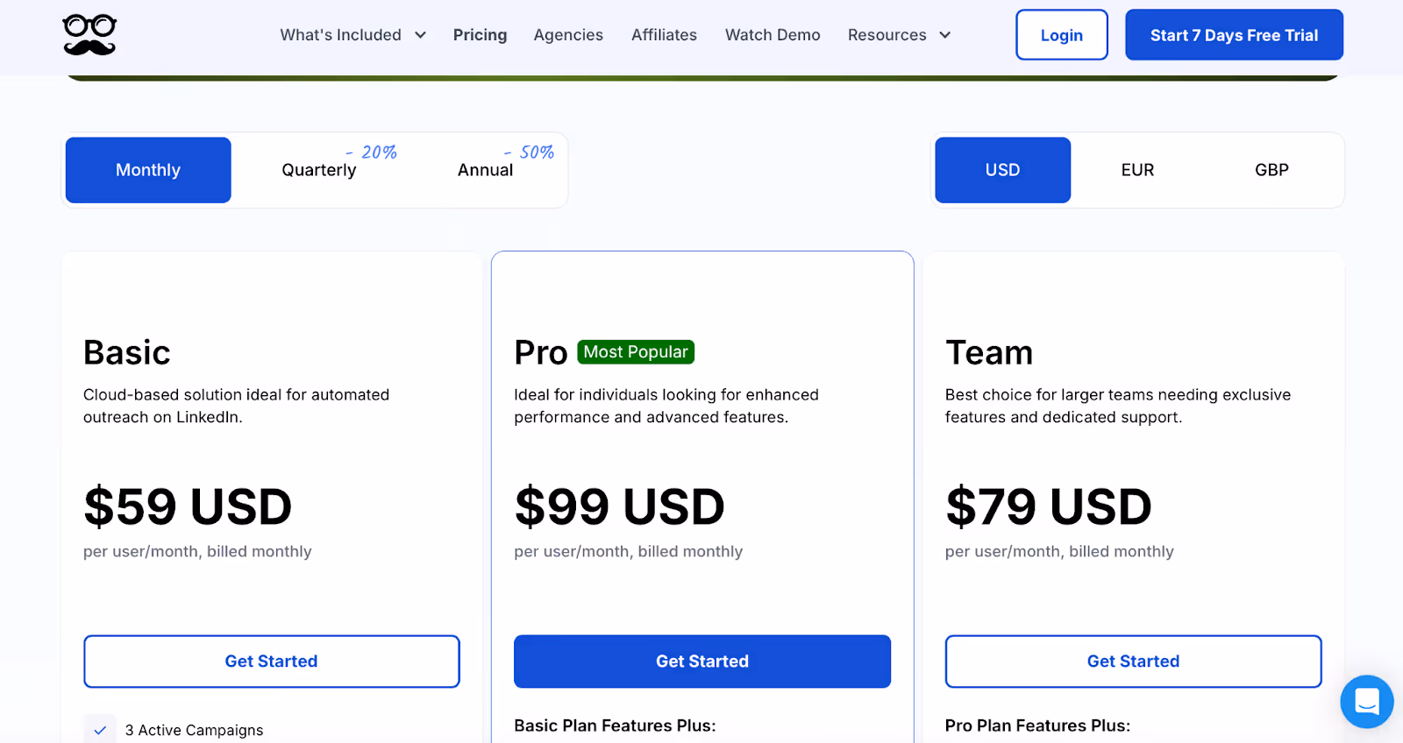
Task: Click the Basic plan description text
Action: pyautogui.click(x=237, y=406)
